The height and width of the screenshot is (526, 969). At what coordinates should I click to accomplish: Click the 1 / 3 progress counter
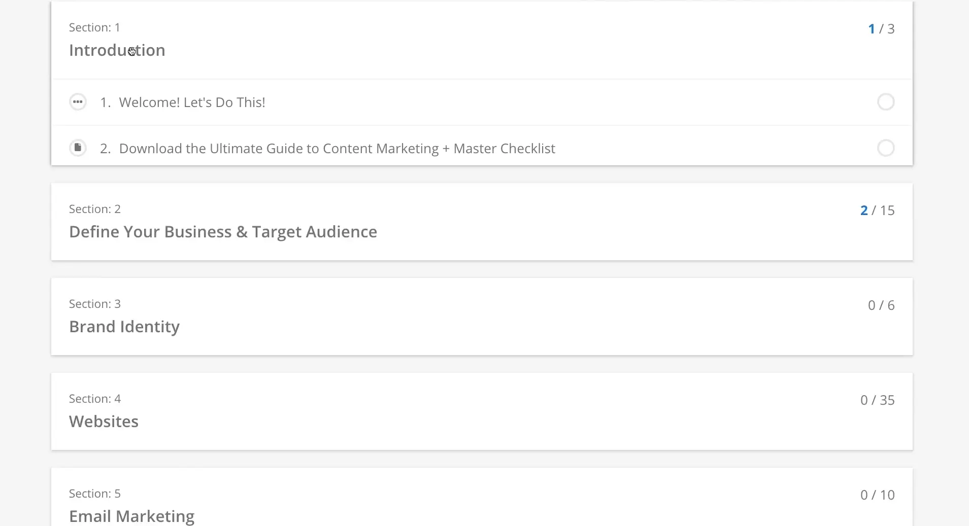(x=881, y=29)
